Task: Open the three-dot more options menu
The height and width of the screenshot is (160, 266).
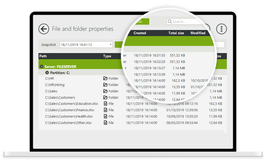Action: point(221,29)
